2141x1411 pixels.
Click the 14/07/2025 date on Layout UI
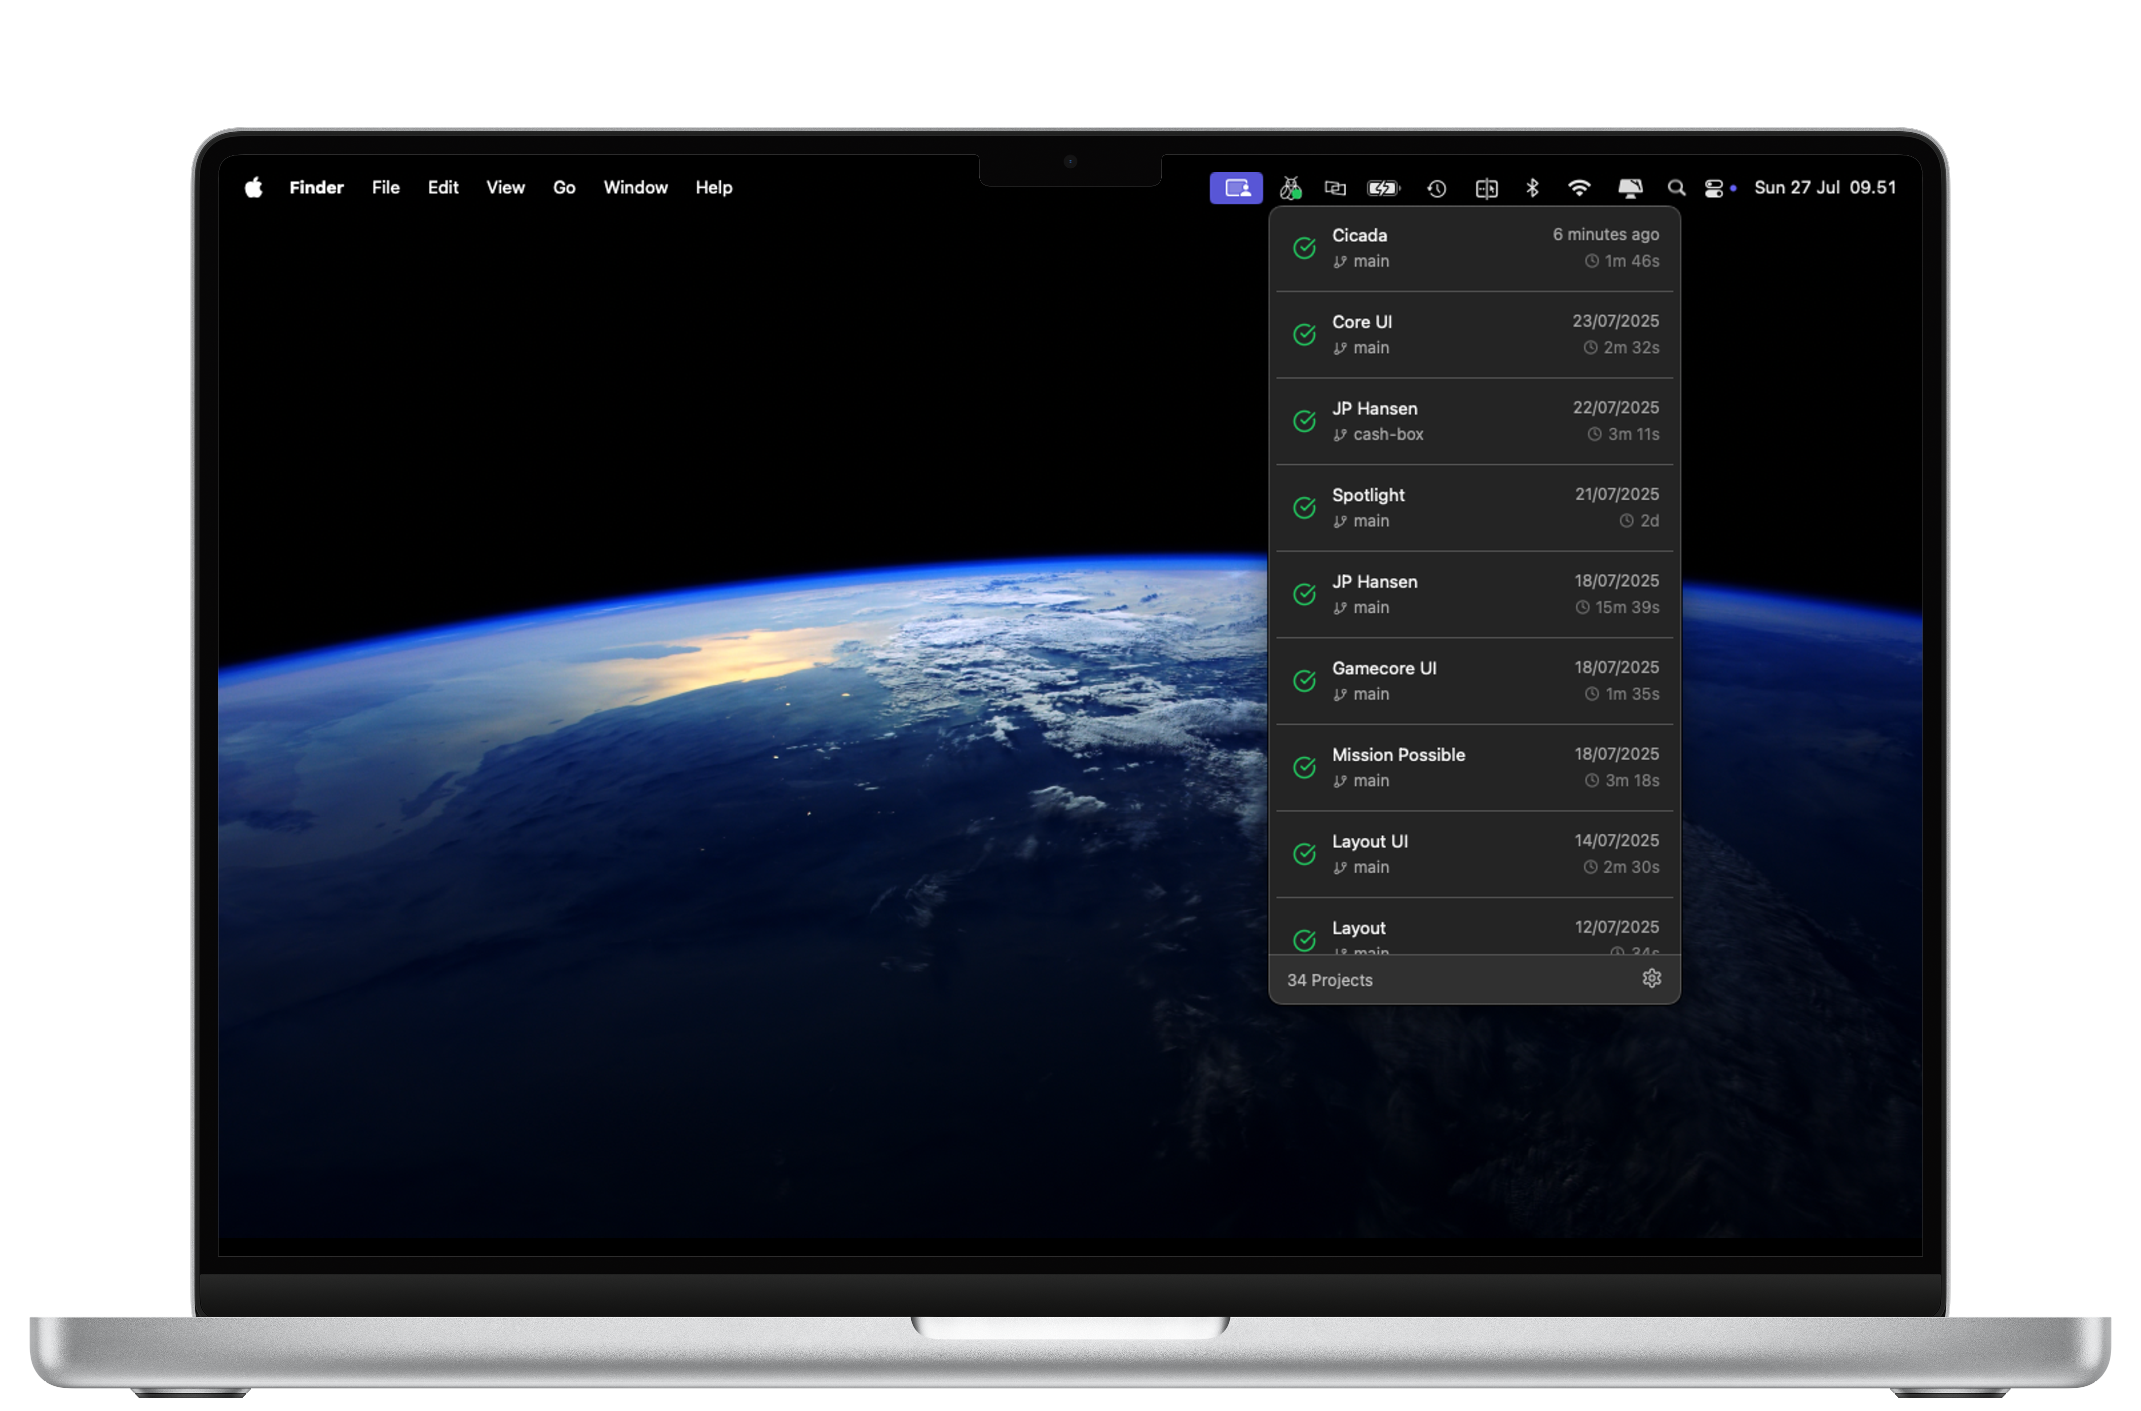[x=1618, y=841]
